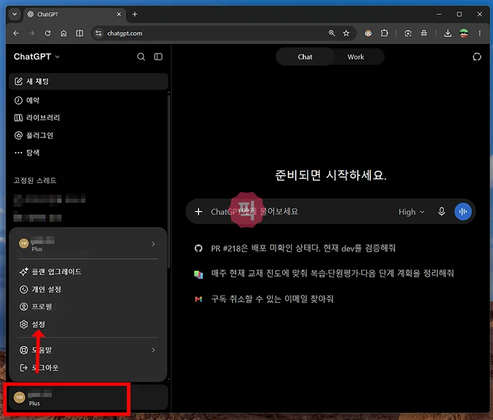Click the plus attach button in prompt box
This screenshot has width=493, height=420.
point(199,212)
